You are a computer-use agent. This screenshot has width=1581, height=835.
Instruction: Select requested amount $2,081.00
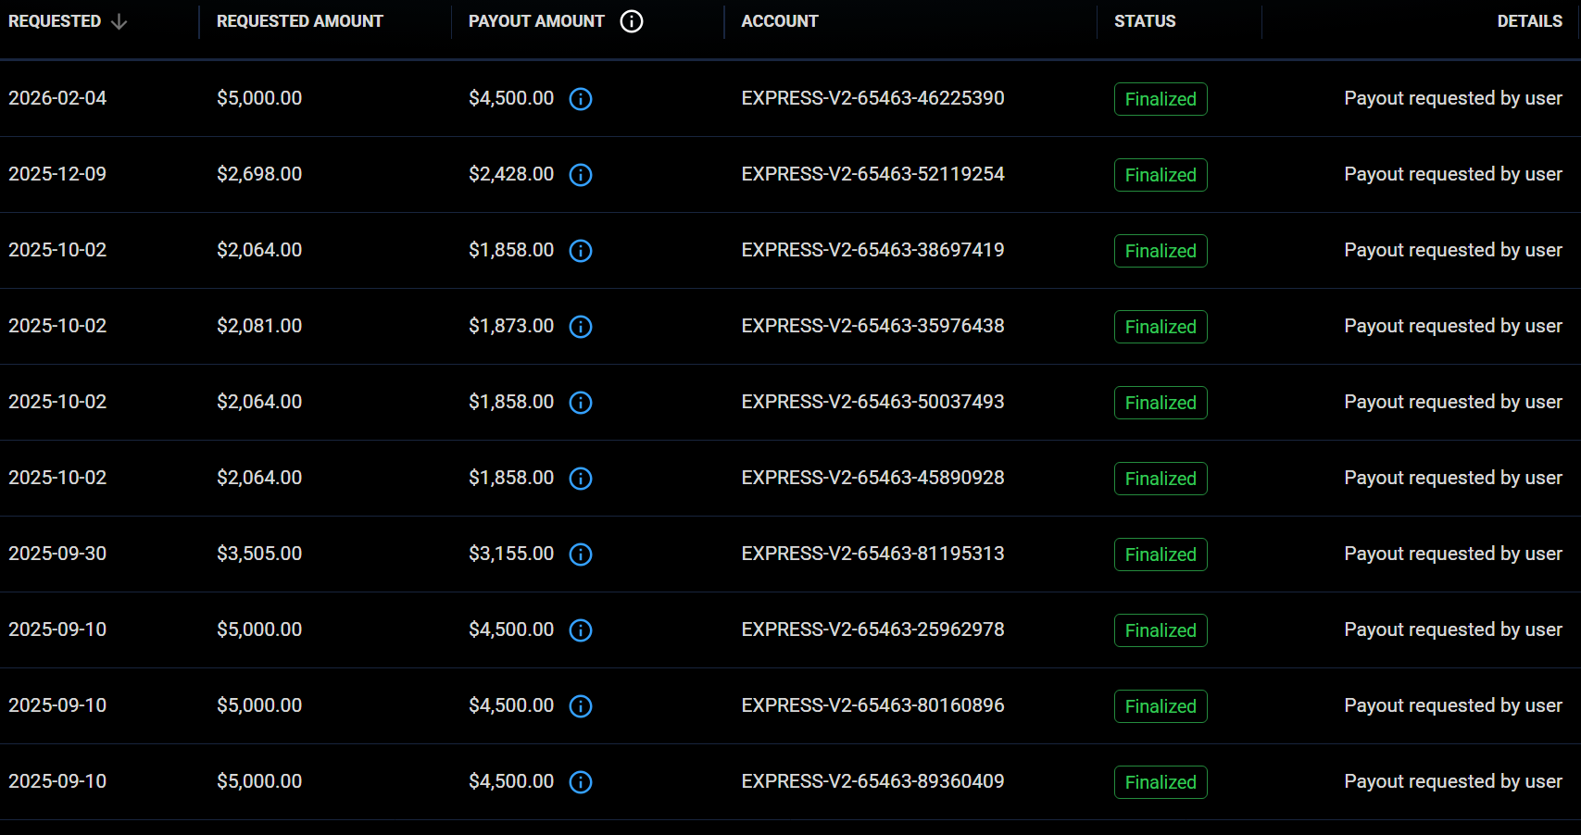click(259, 326)
